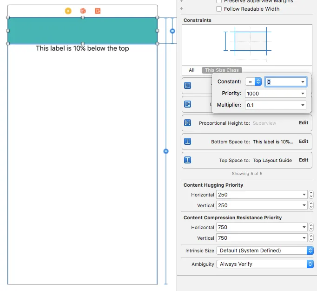Open the Constant relation popup
This screenshot has height=291, width=317.
click(x=253, y=81)
